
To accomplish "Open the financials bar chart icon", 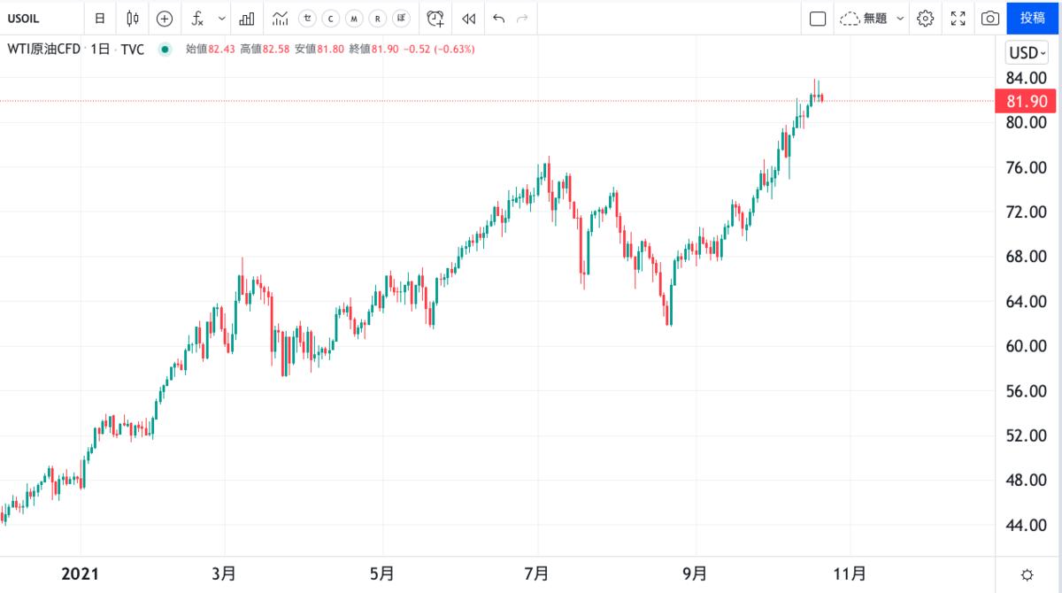I will [248, 18].
